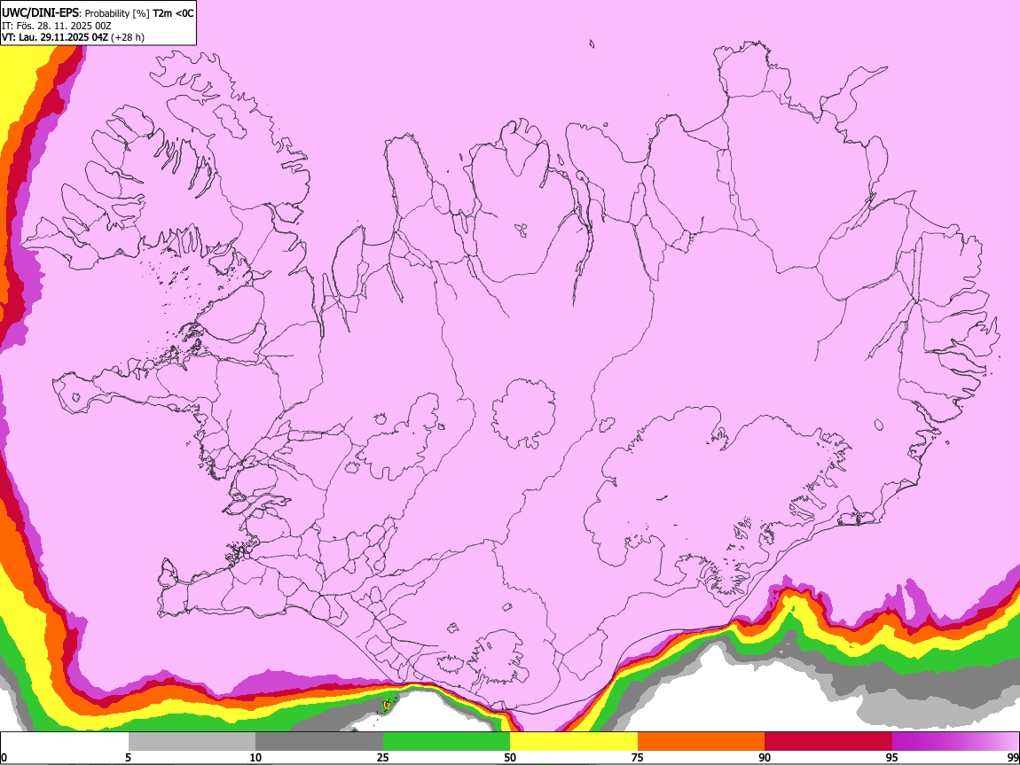Click the 'IT: Fös. 28. 11. 2025 00Z' line
This screenshot has width=1020, height=765.
[x=57, y=26]
